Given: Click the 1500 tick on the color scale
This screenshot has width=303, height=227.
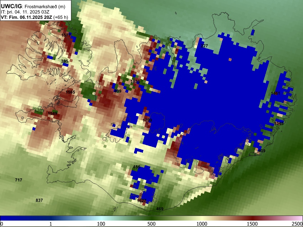Looking at the screenshot, I should [252, 224].
